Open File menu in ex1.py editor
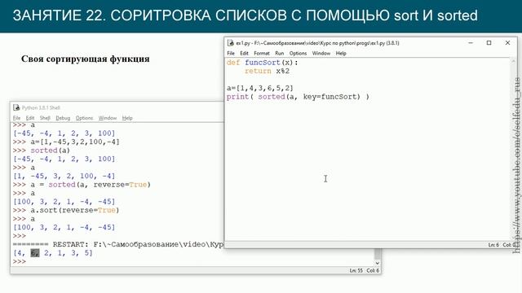Viewport: 522px width, 293px height. [x=231, y=53]
